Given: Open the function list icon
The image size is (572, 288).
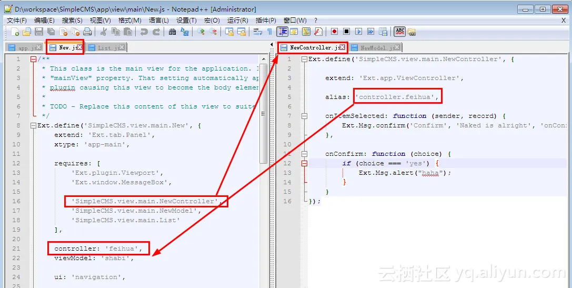Looking at the screenshot, I should tap(318, 32).
